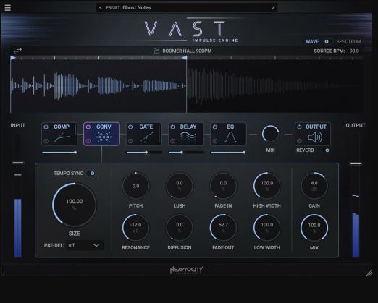Image resolution: width=378 pixels, height=303 pixels.
Task: Expand the PRE-DEL dropdown
Action: coord(85,245)
